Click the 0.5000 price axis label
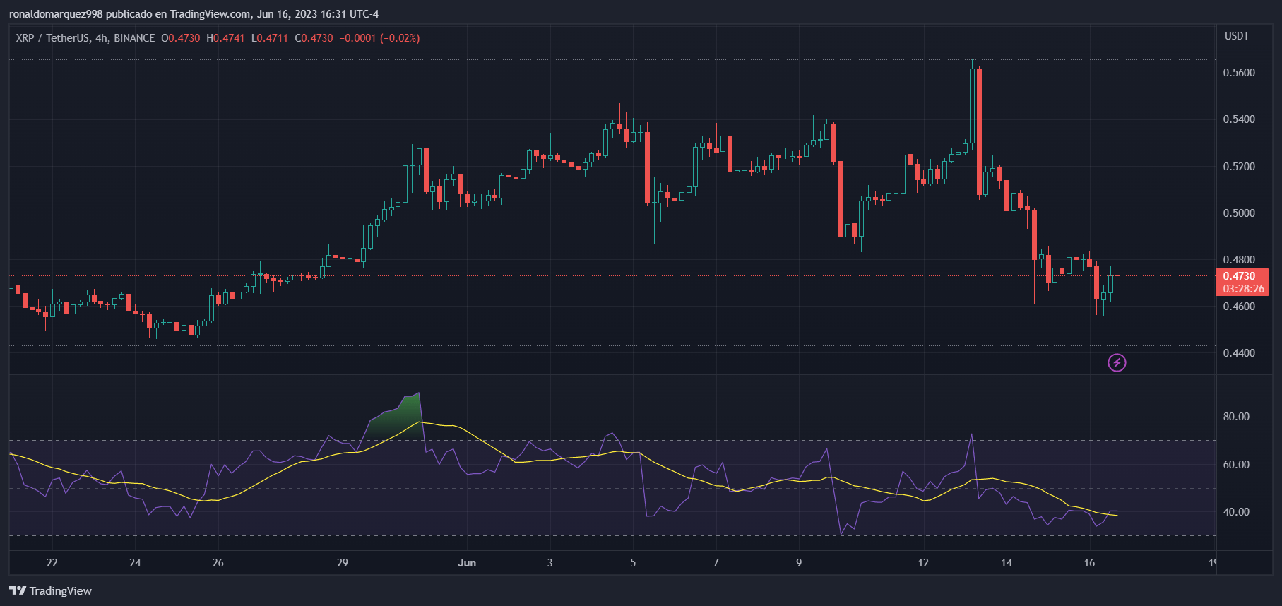1282x606 pixels. 1239,213
